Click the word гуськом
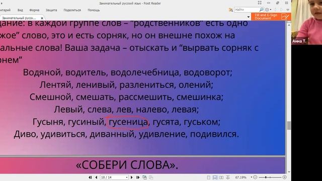 tap(201, 122)
